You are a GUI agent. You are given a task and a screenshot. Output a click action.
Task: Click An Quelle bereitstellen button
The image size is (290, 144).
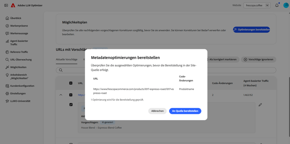point(185,111)
